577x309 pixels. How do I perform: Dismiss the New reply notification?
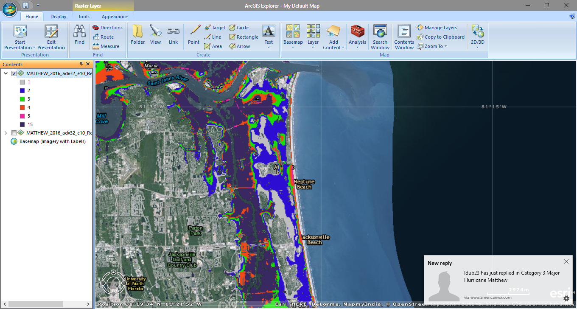566,261
